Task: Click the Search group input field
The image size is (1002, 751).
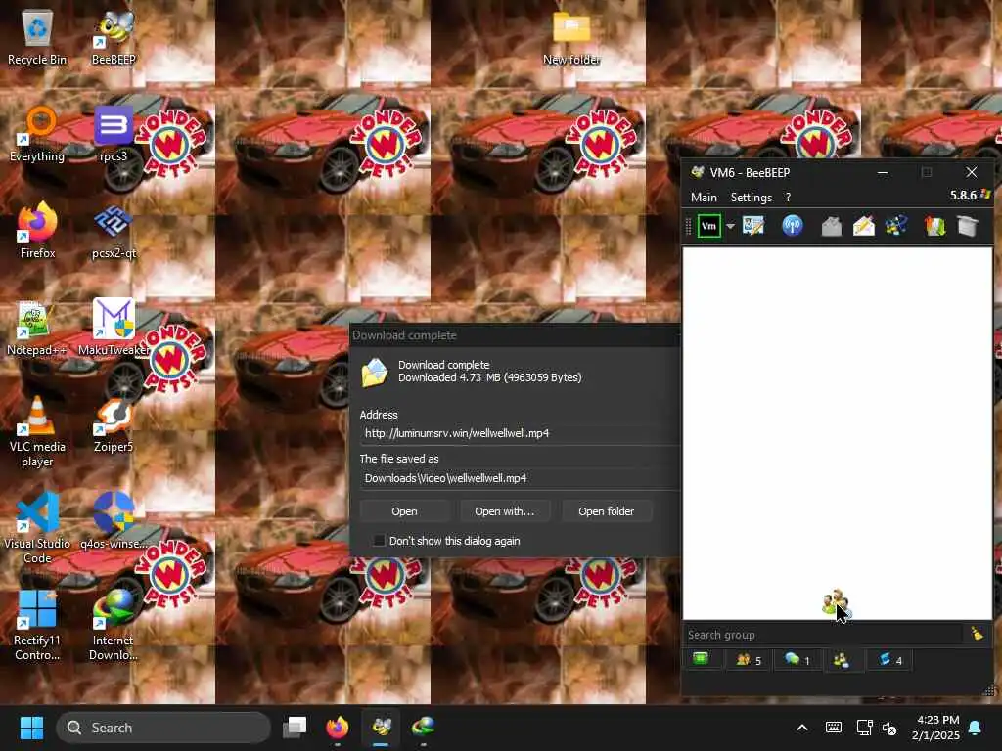Action: (x=822, y=634)
